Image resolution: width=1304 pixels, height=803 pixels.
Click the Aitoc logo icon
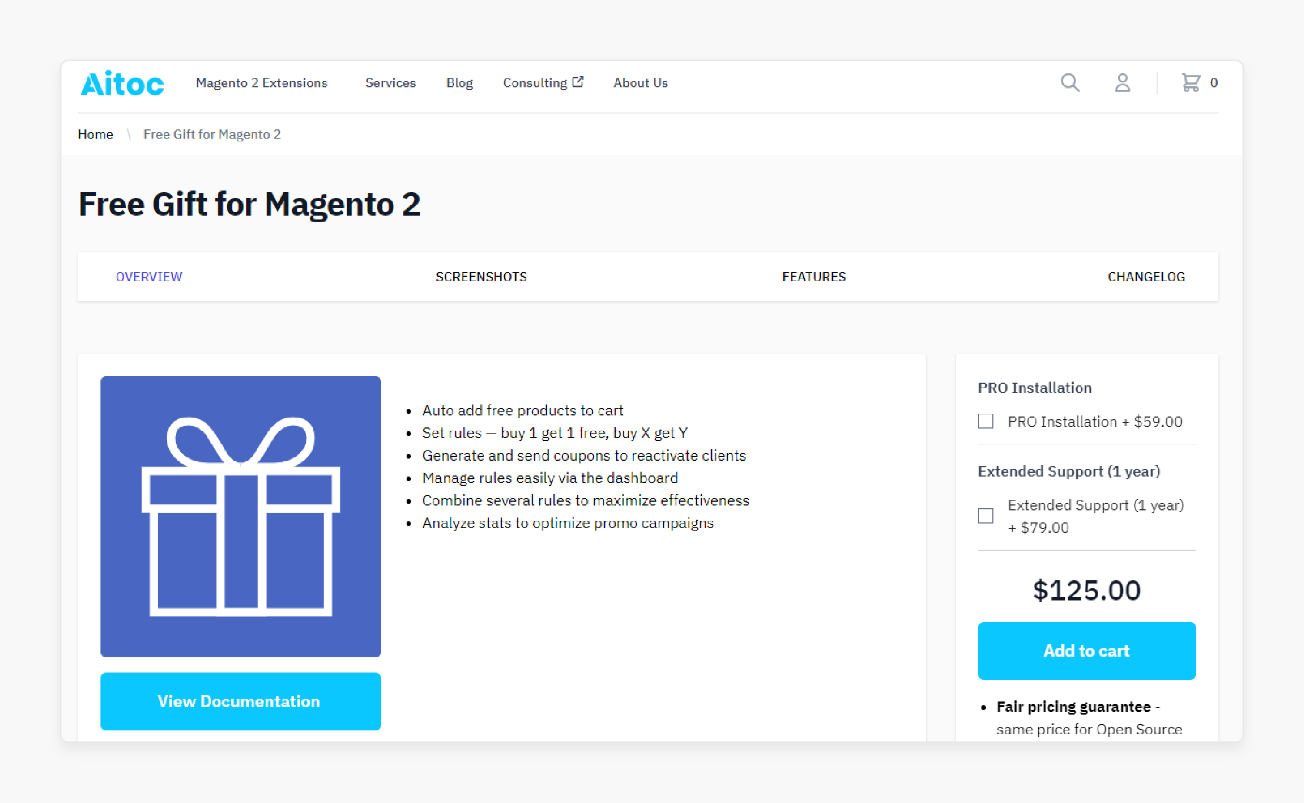122,82
